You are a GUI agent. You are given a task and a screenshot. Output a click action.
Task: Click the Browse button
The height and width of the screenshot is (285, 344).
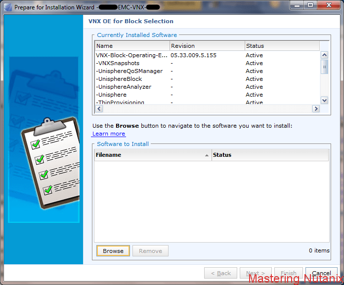click(x=113, y=250)
